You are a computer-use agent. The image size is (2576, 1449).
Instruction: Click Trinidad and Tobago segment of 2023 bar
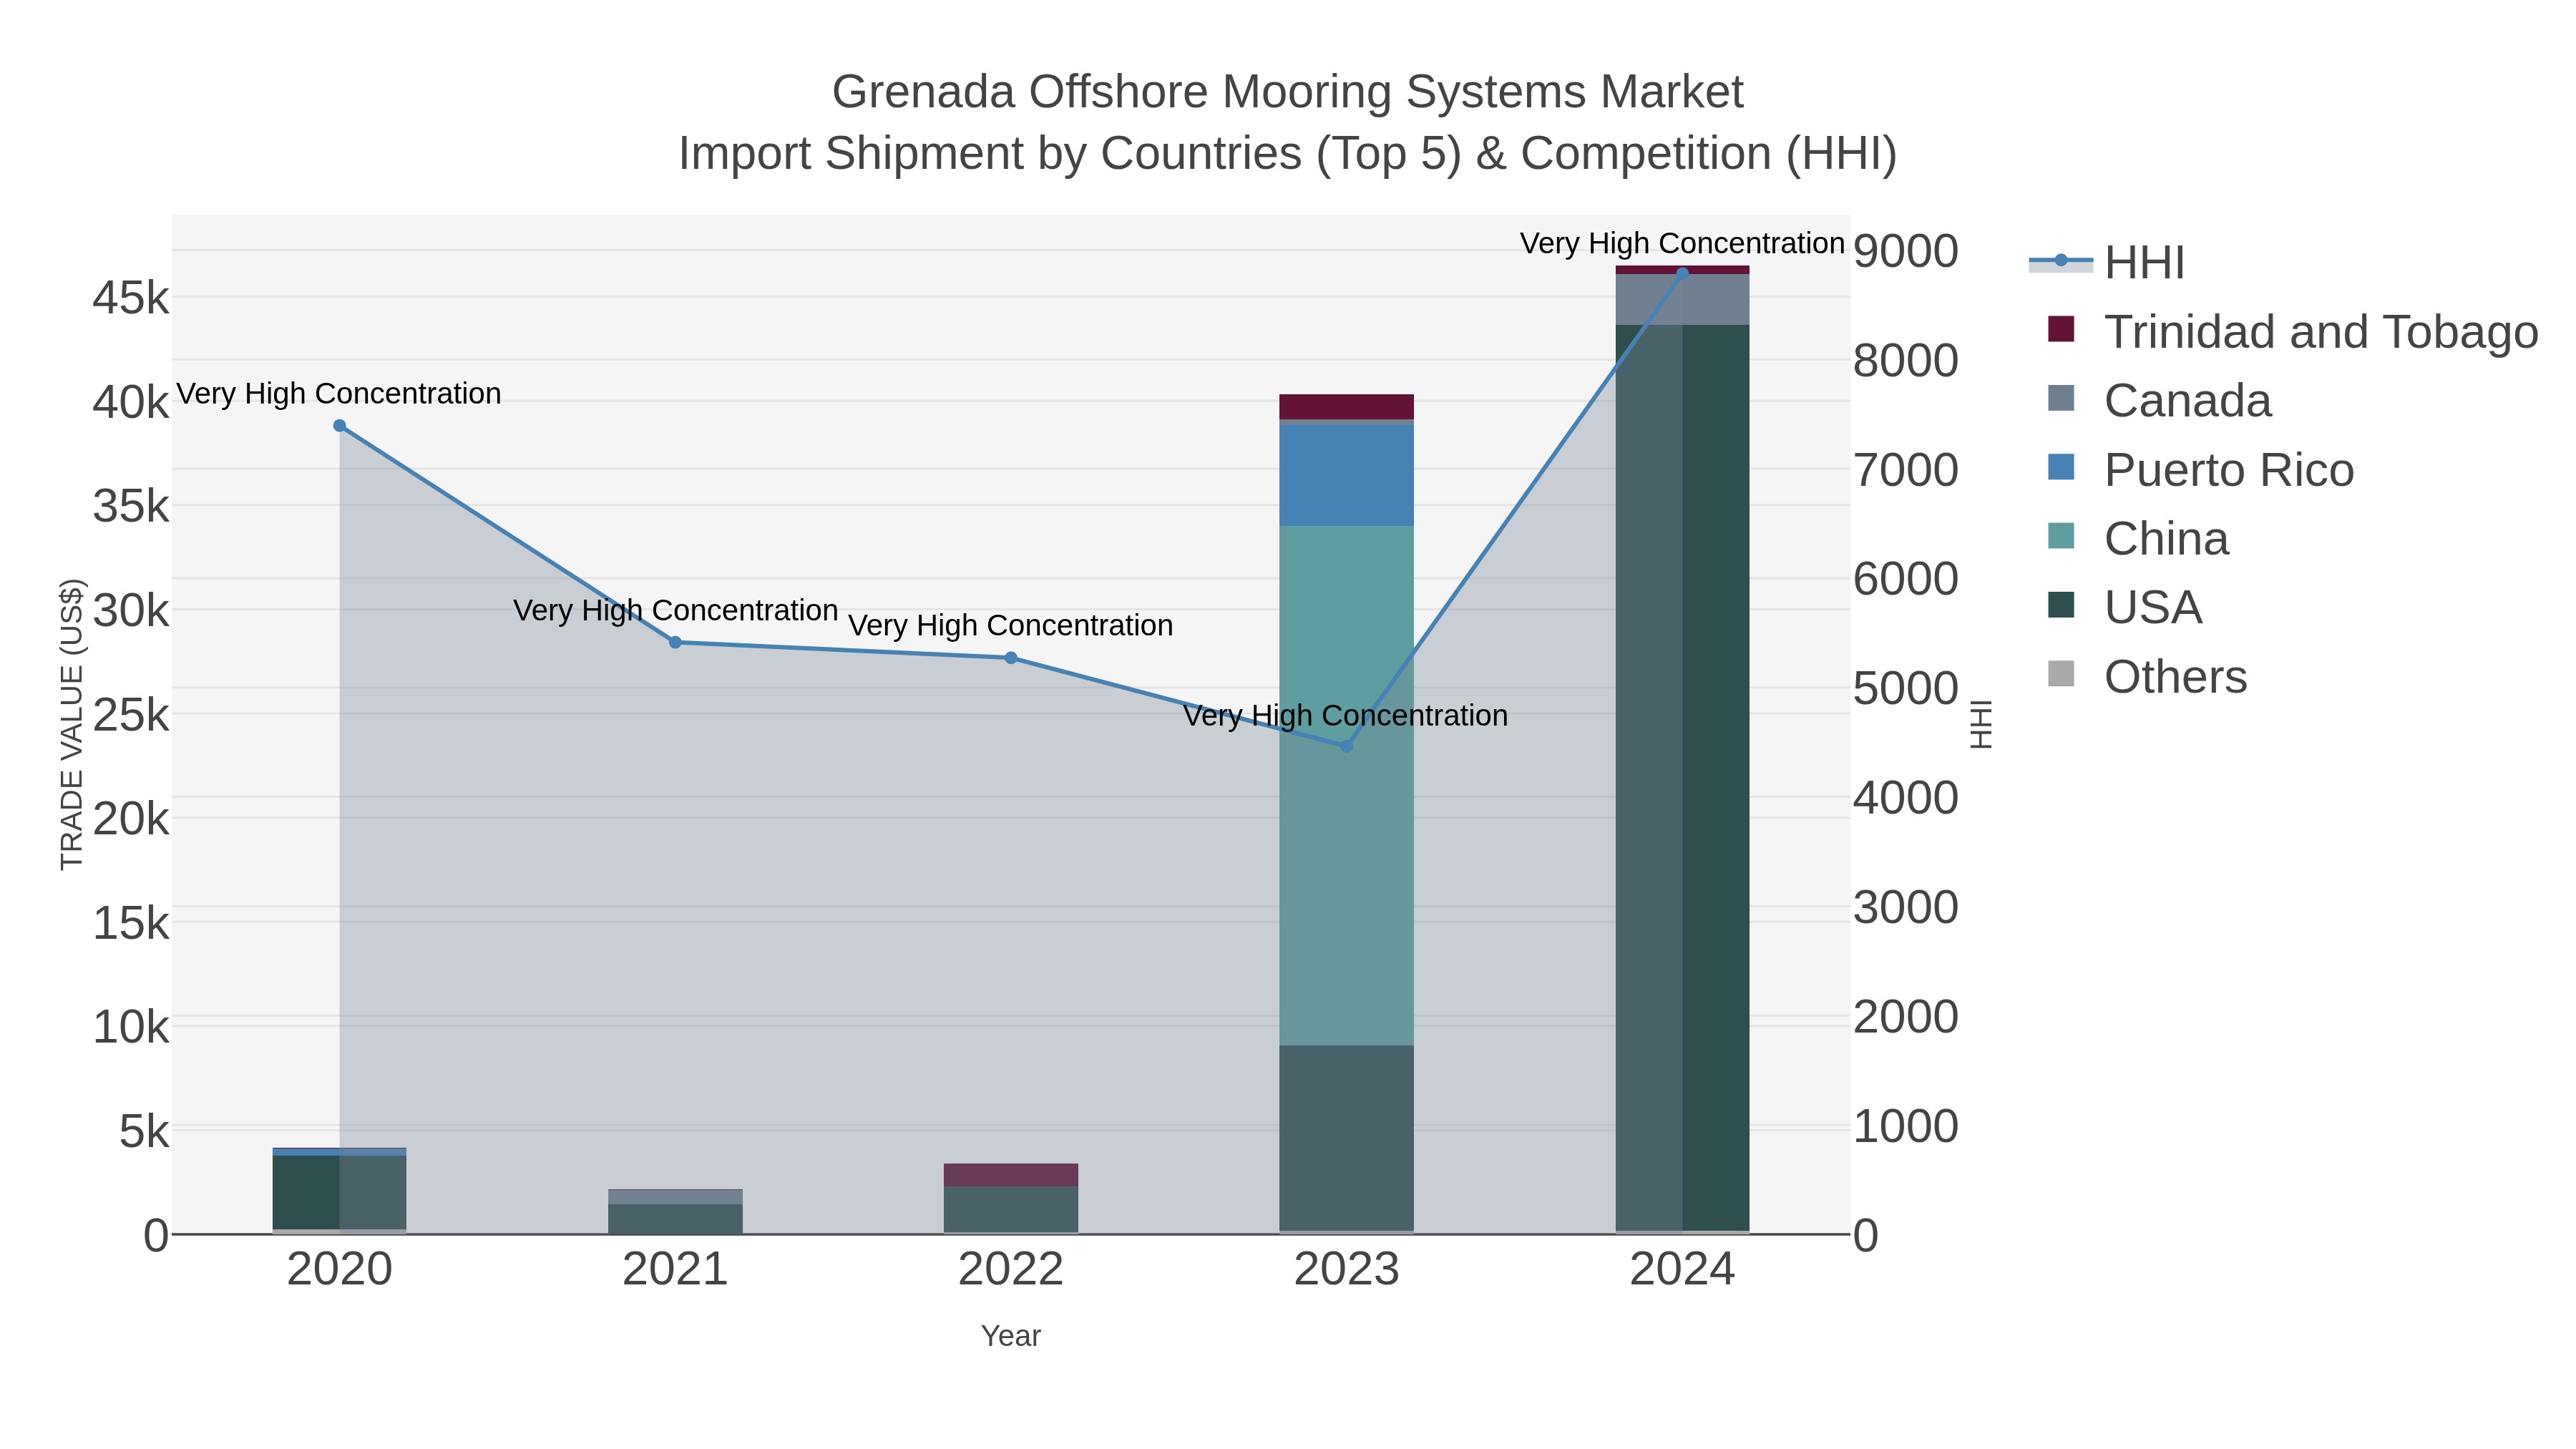point(1346,407)
